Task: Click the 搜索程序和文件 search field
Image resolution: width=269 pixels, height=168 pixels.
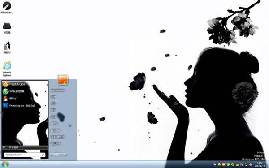Action: tap(25, 155)
